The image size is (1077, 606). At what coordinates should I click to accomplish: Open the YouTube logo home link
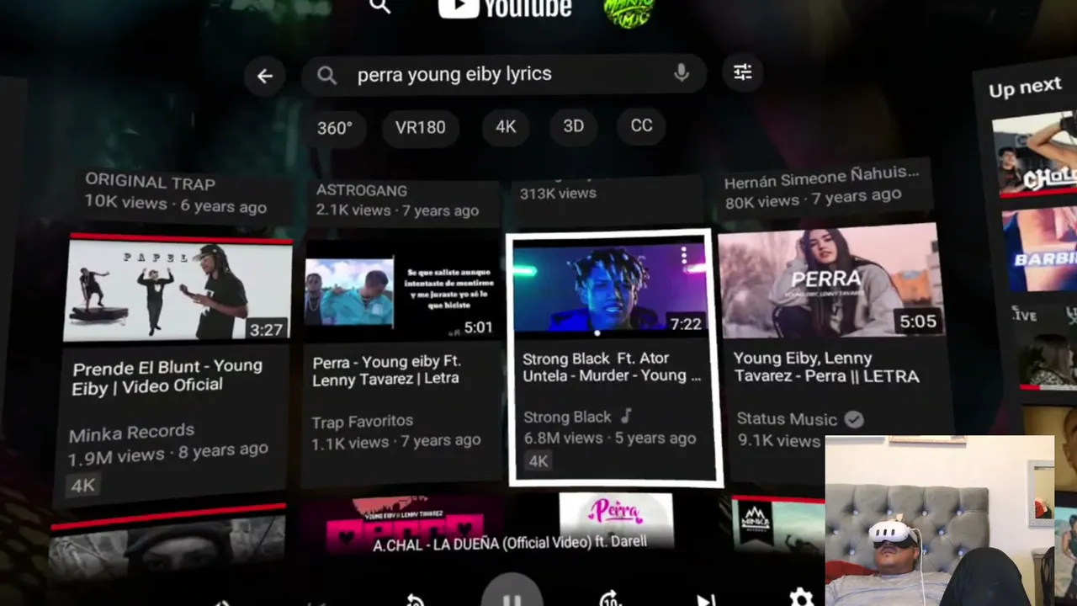click(505, 8)
